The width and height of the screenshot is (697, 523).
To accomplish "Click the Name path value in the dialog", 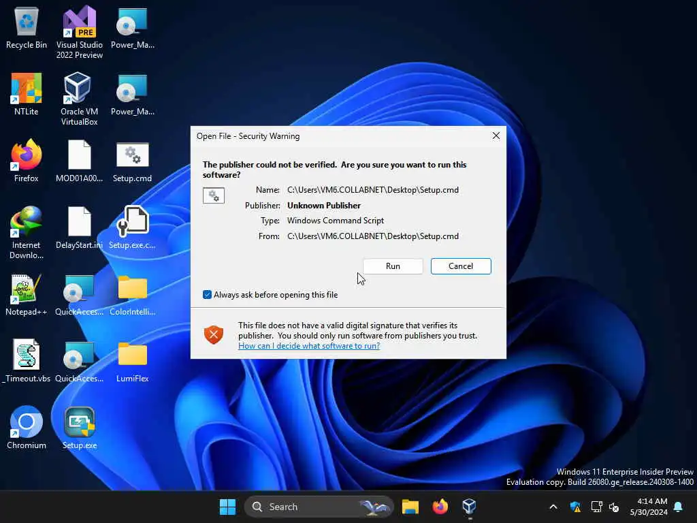I will pos(373,190).
